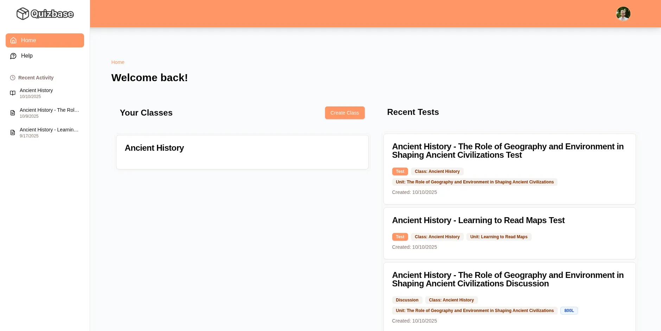Click the Recent Activity clock icon

[x=13, y=78]
